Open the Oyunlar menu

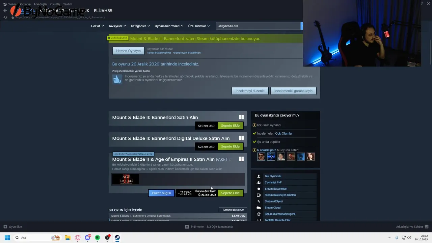pyautogui.click(x=55, y=4)
